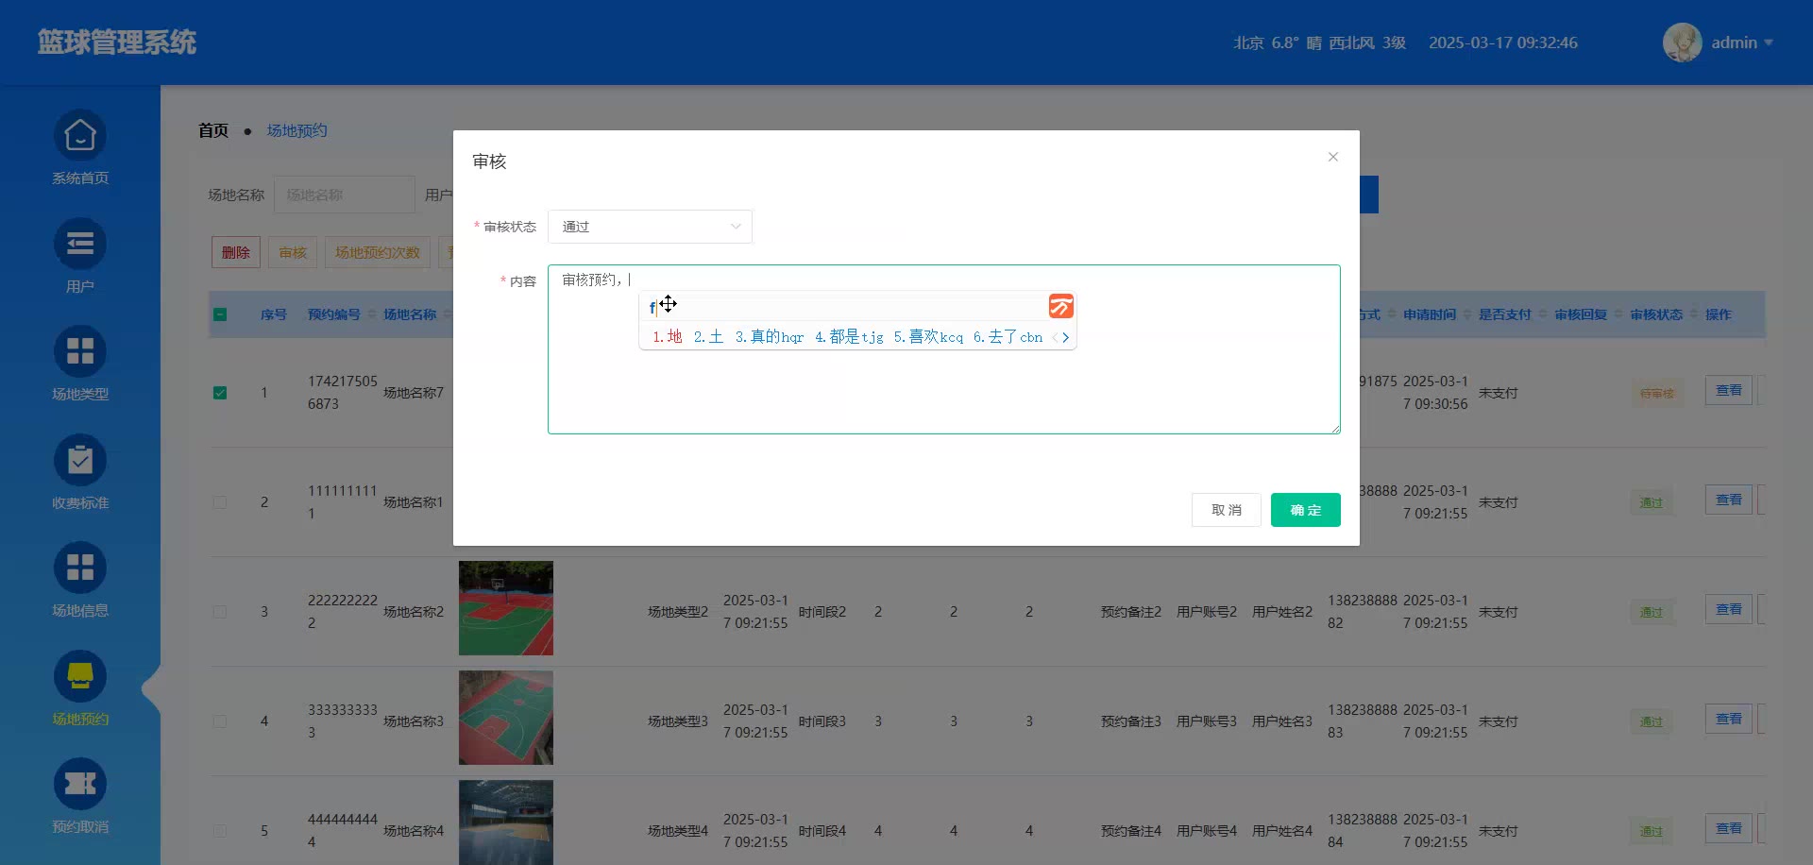1813x865 pixels.
Task: Expand the admin user menu
Action: coord(1741,42)
